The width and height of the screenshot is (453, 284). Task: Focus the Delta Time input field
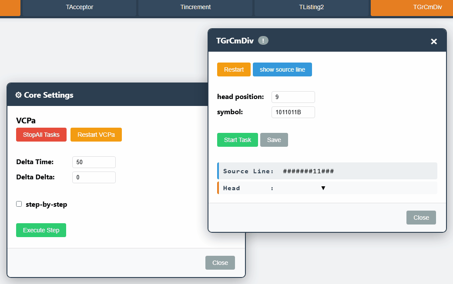(94, 162)
